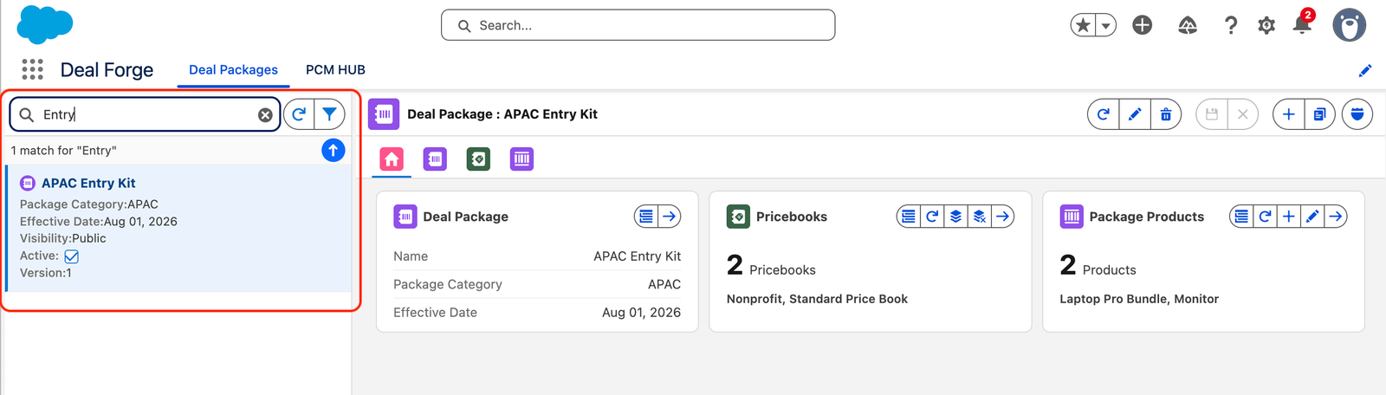Click the Name value APAC Entry Kit
The image size is (1386, 395).
637,256
